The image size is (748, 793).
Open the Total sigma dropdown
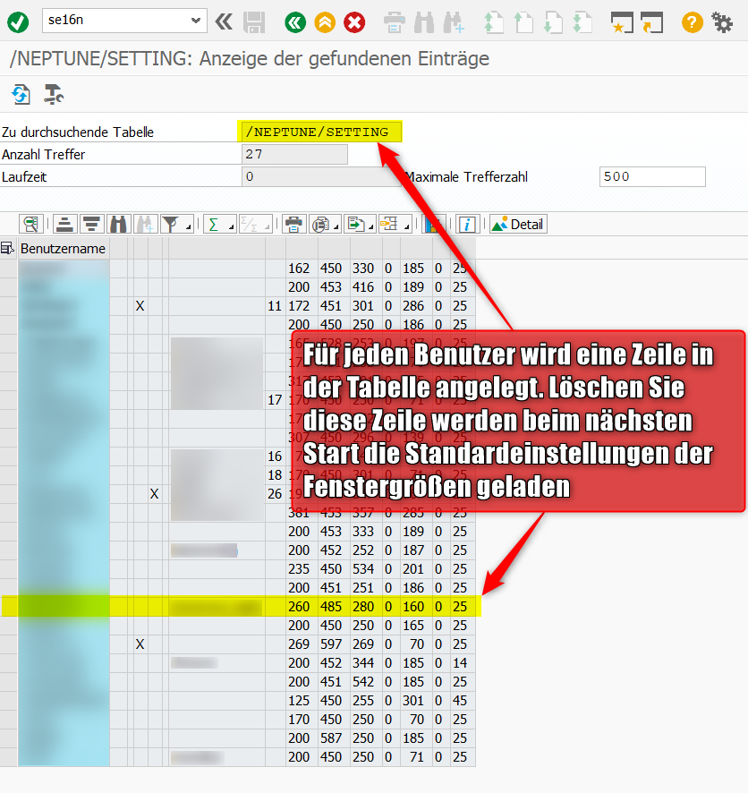pyautogui.click(x=220, y=224)
